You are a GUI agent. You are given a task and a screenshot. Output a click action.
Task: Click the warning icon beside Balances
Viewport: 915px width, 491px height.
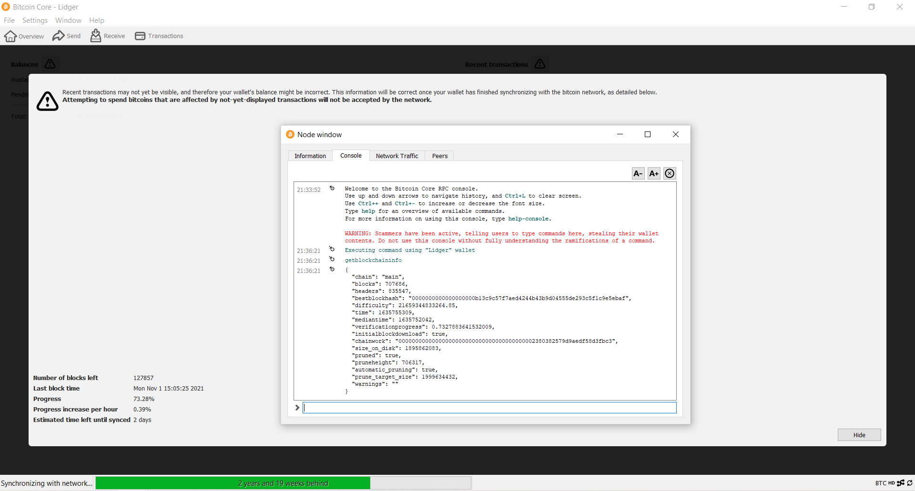(x=50, y=64)
